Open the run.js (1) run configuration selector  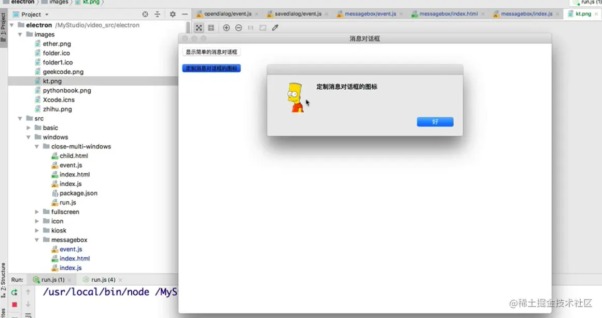tap(586, 2)
